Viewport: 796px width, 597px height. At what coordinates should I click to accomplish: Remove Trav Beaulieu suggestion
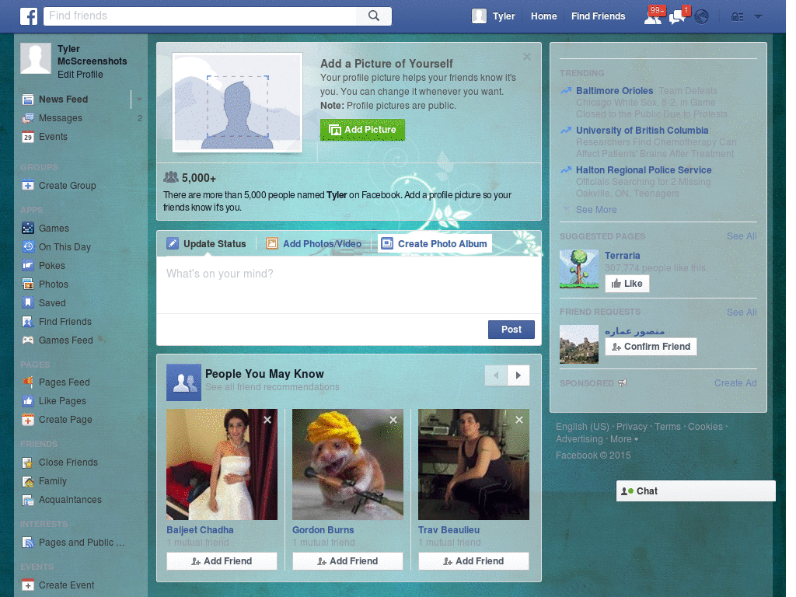[519, 420]
